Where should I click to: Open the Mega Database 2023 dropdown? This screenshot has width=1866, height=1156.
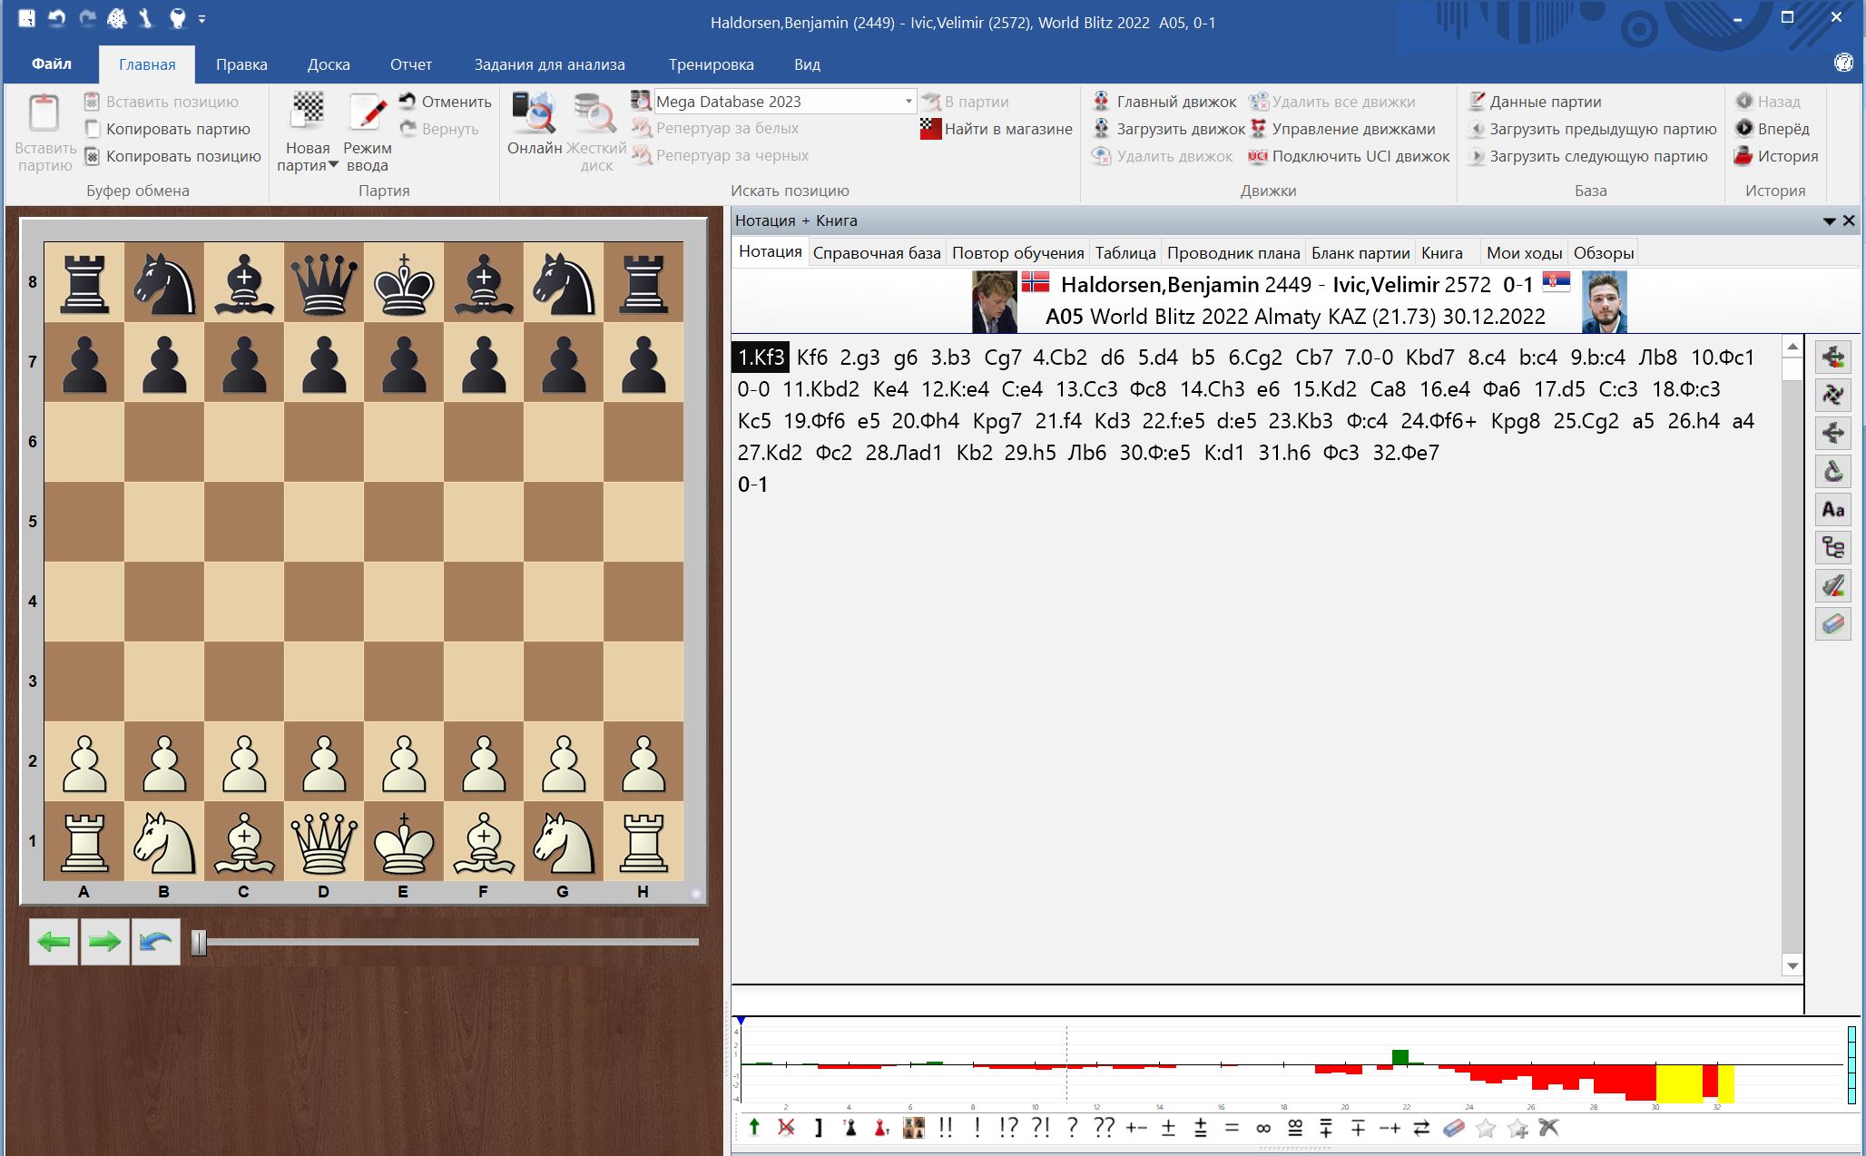pos(908,102)
